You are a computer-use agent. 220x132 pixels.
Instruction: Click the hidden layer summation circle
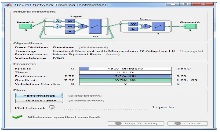[x=82, y=26]
